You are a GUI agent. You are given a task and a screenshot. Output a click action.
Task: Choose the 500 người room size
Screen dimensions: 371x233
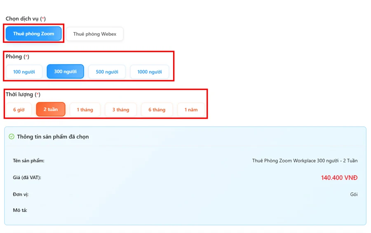[x=107, y=72]
